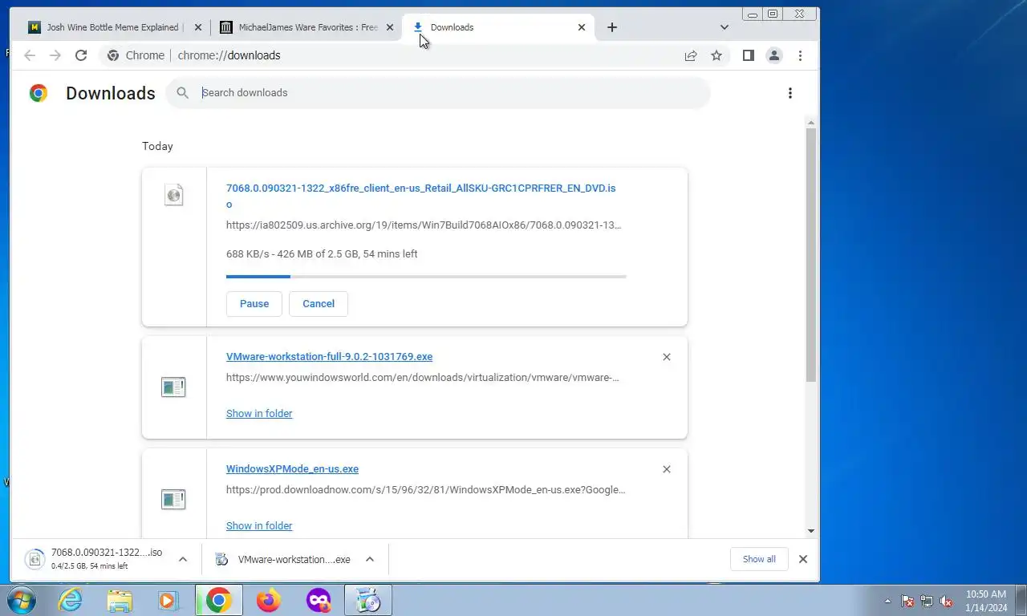
Task: Expand options for VMware shelf download
Action: click(x=370, y=559)
